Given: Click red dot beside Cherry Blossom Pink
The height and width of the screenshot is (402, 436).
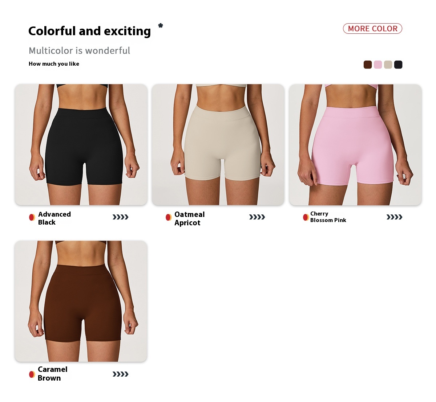Looking at the screenshot, I should [306, 217].
